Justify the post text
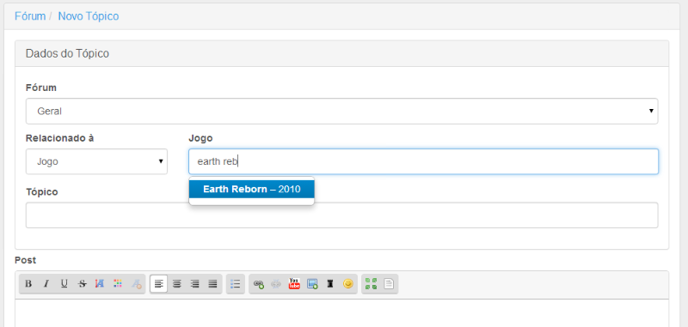 212,284
